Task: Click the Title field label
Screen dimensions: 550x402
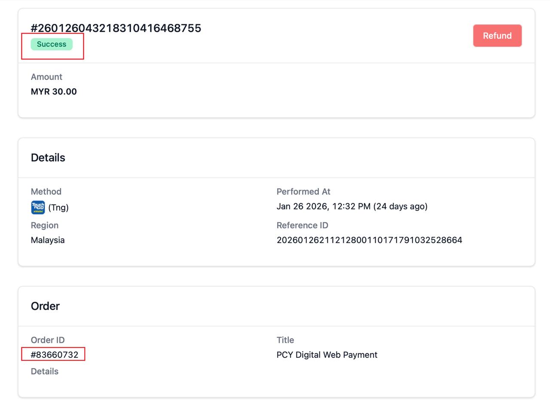Action: pyautogui.click(x=285, y=340)
